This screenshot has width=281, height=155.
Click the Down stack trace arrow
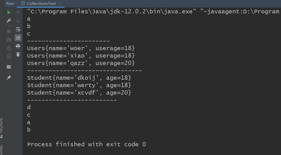18,21
